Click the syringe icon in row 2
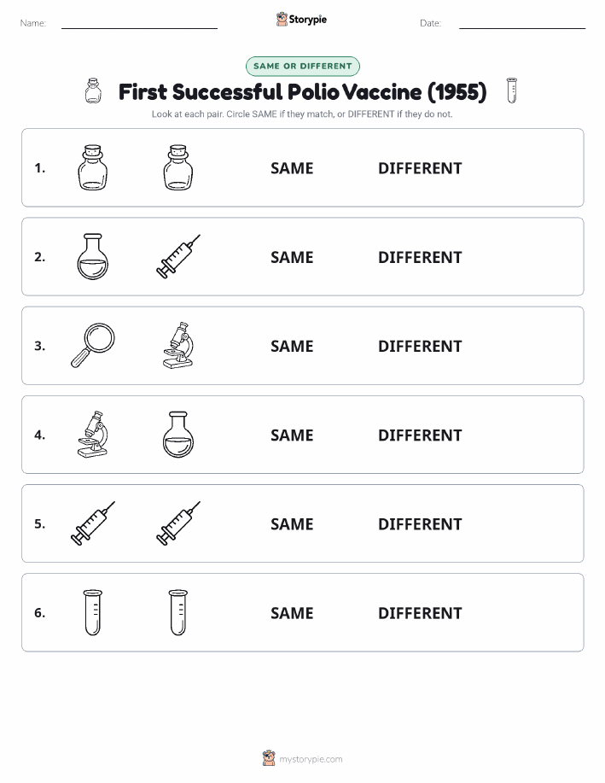605x783 pixels. (178, 256)
